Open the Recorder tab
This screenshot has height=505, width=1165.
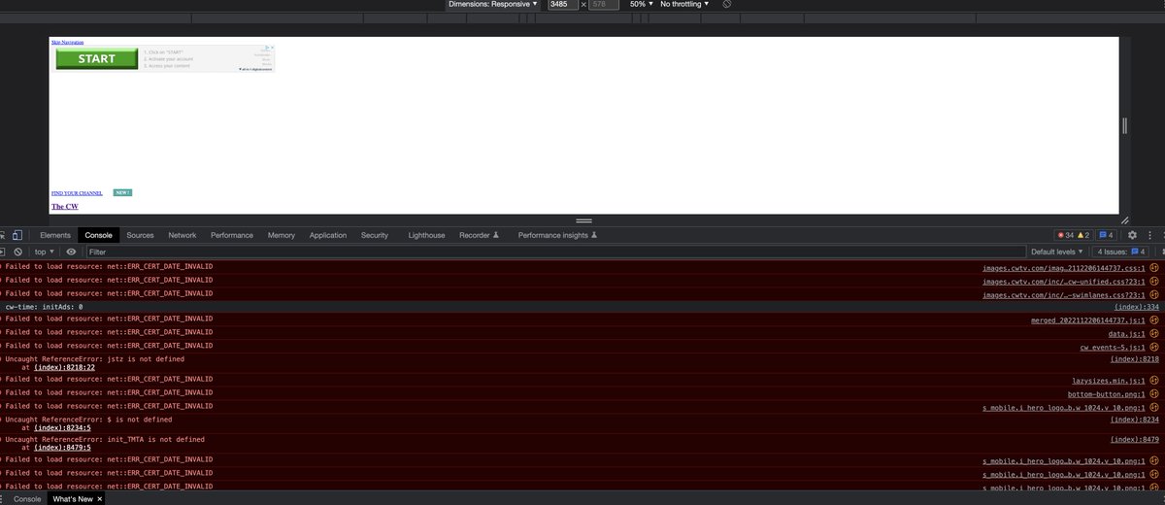479,235
